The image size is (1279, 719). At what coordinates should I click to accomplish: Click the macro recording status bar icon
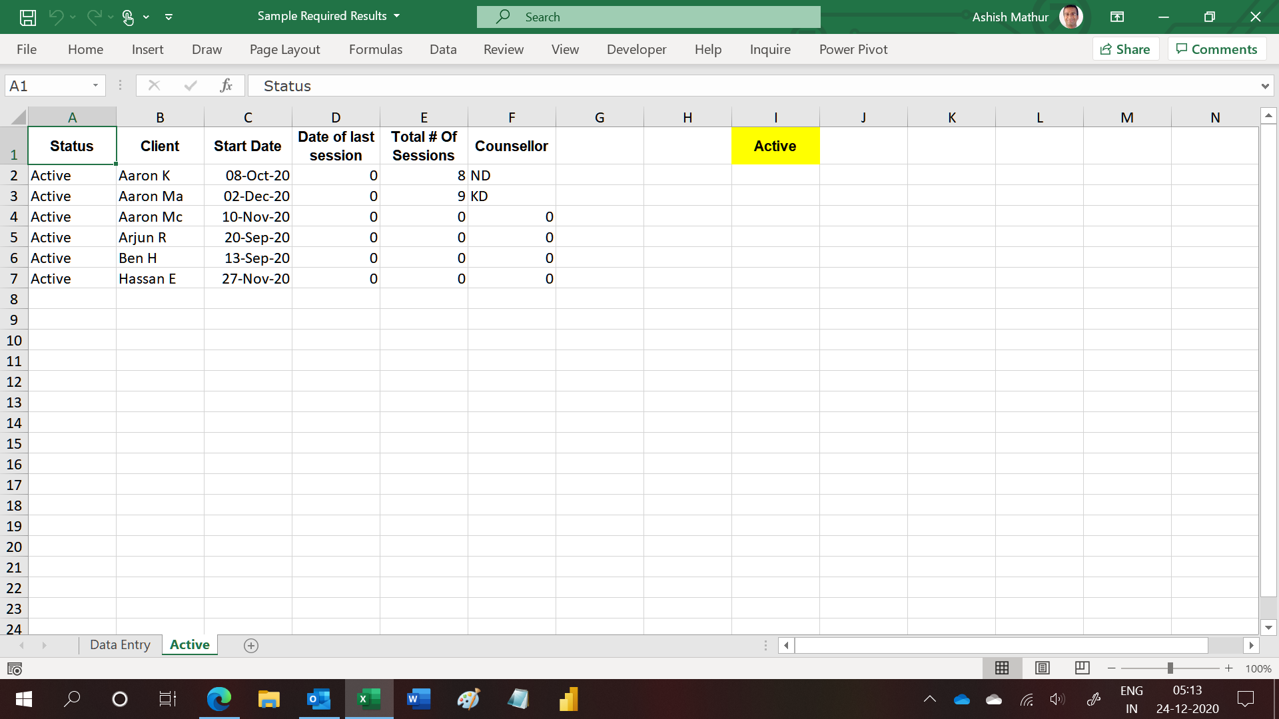[14, 668]
